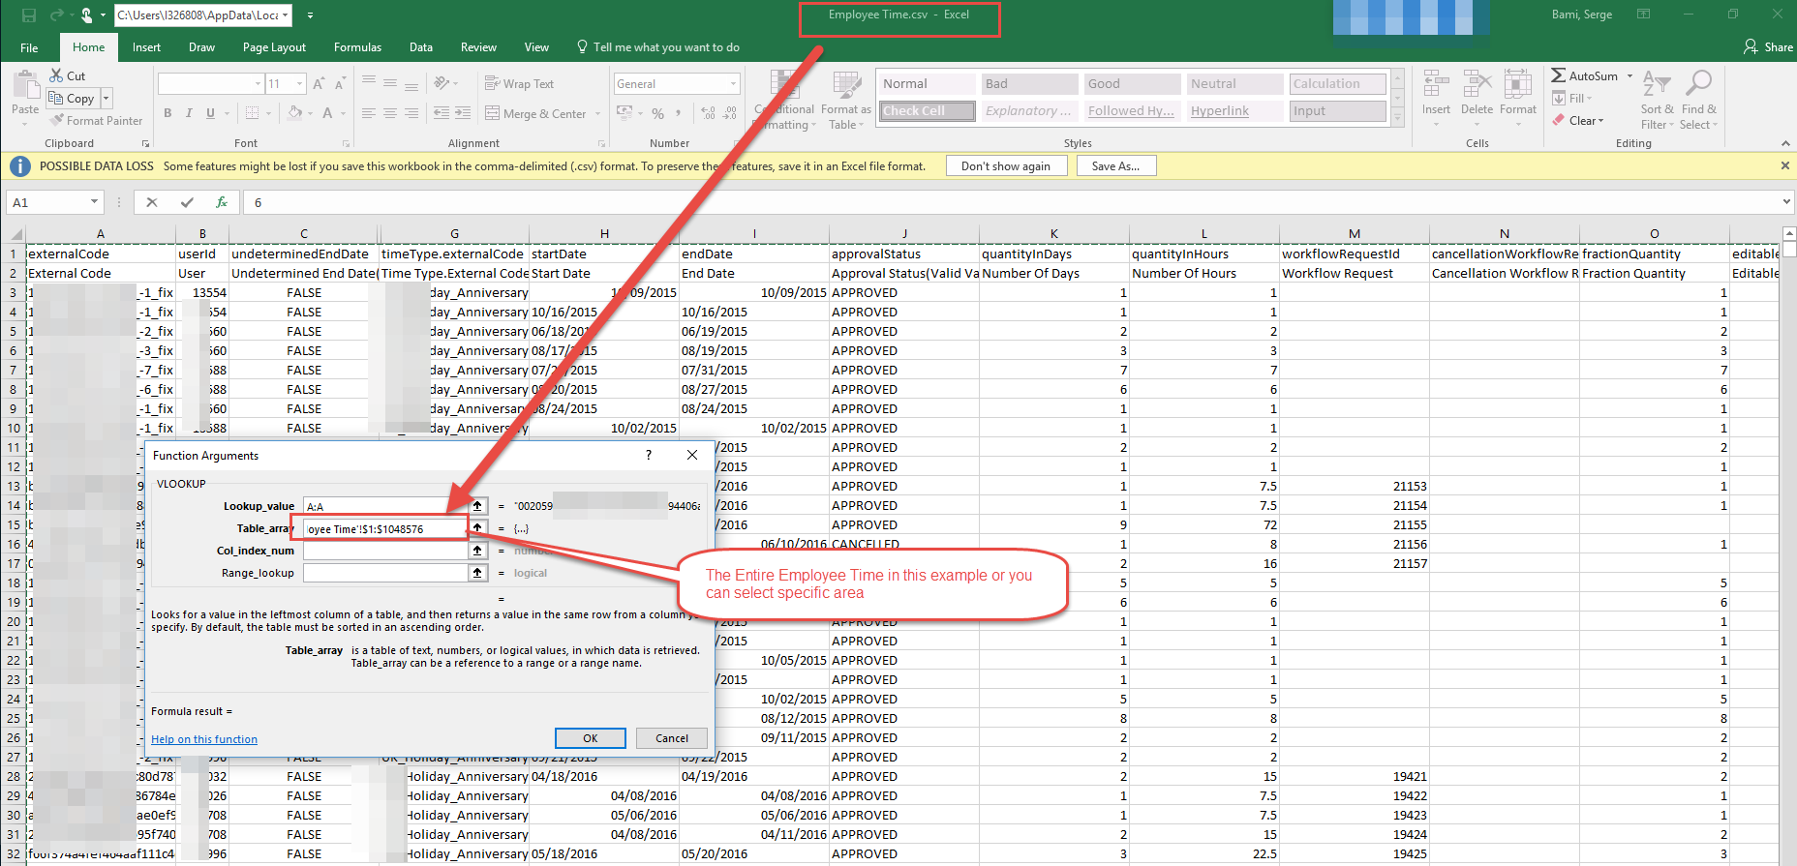Decrease decimal places

[730, 113]
